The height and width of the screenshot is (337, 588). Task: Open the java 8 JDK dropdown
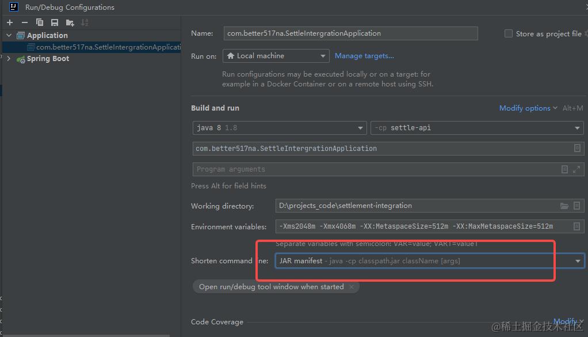coord(360,128)
